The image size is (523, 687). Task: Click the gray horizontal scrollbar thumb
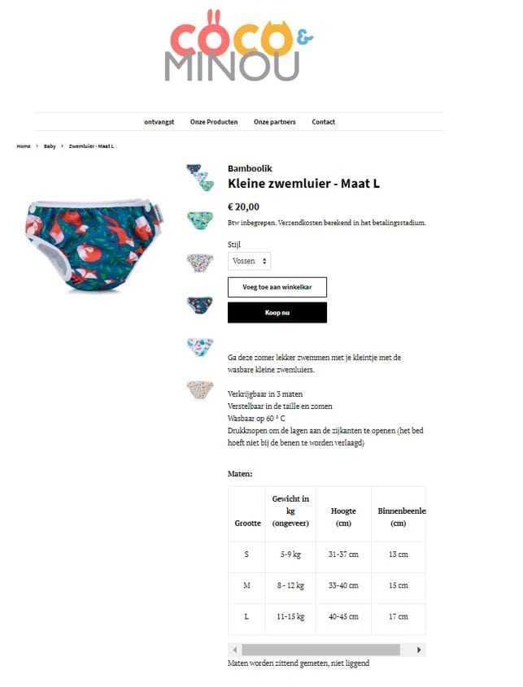[x=321, y=650]
